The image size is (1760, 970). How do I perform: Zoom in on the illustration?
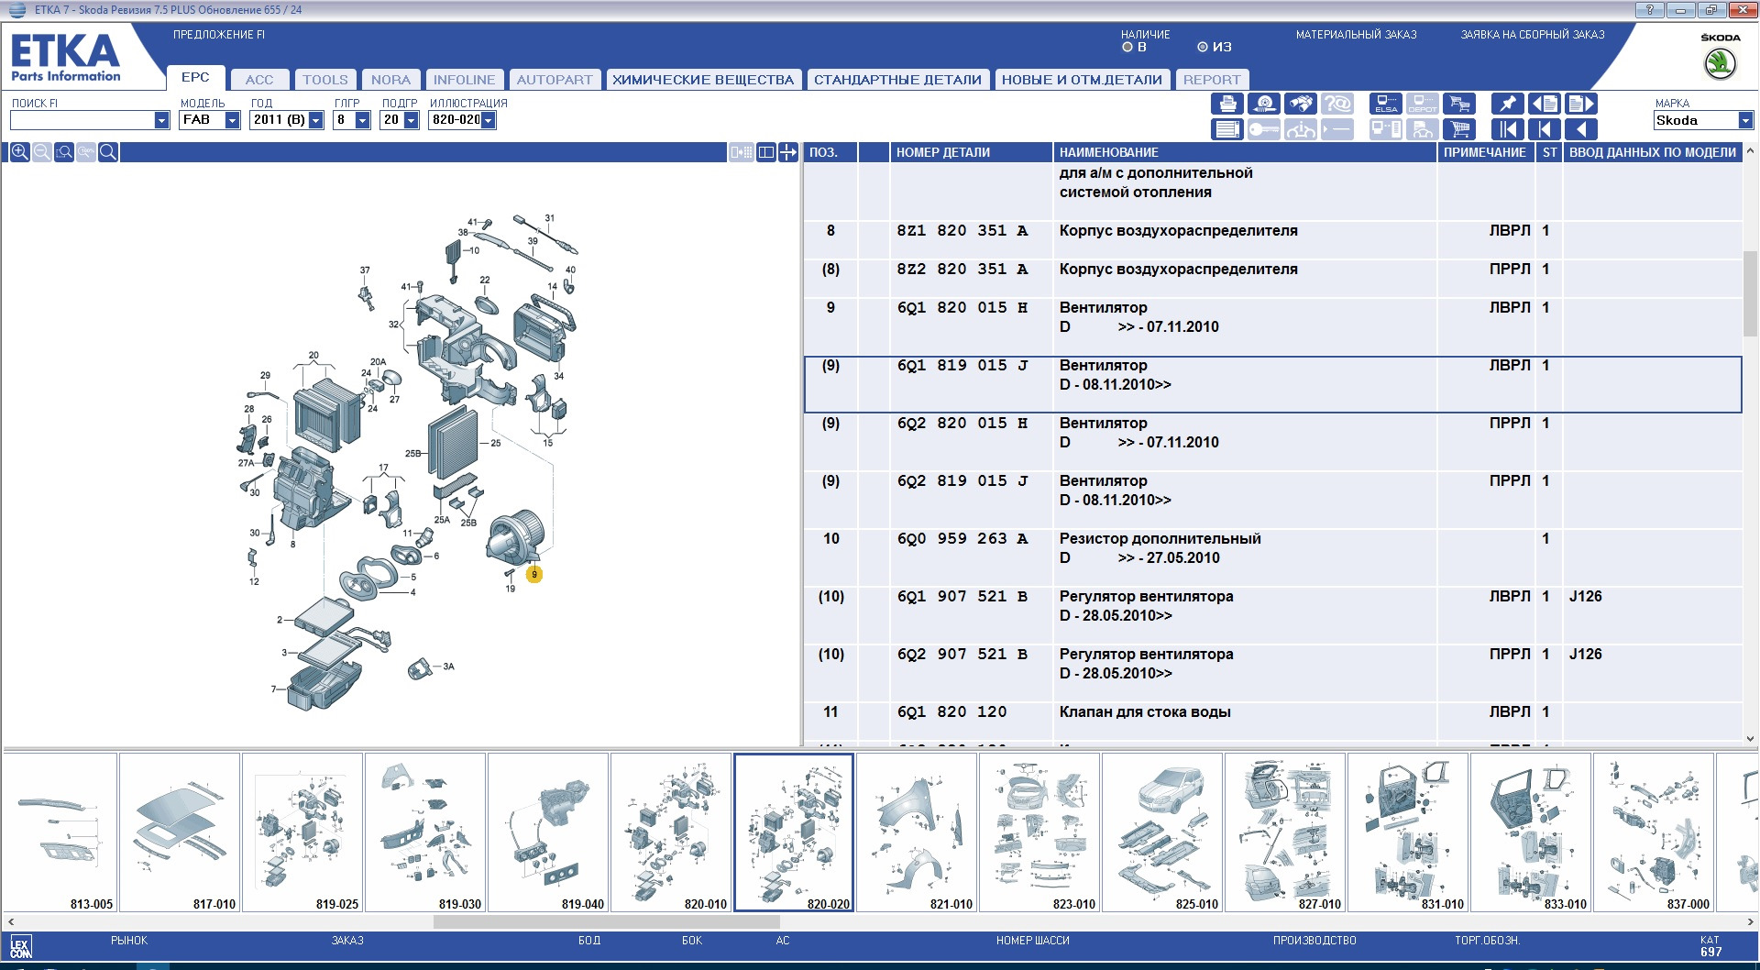click(x=19, y=152)
